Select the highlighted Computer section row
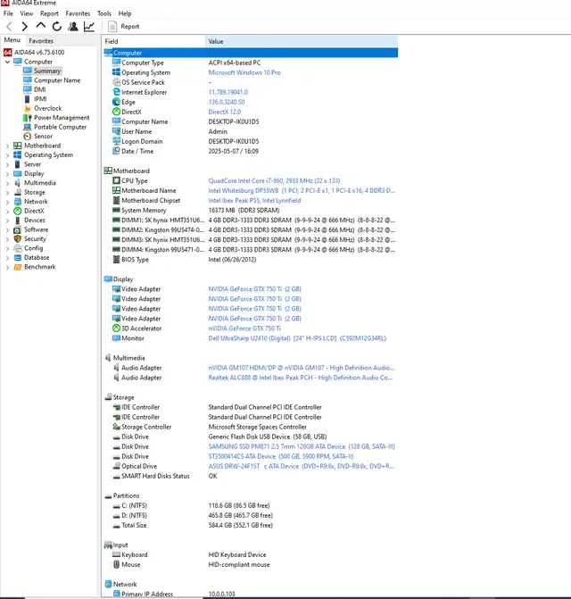Image resolution: width=571 pixels, height=599 pixels. (x=251, y=53)
